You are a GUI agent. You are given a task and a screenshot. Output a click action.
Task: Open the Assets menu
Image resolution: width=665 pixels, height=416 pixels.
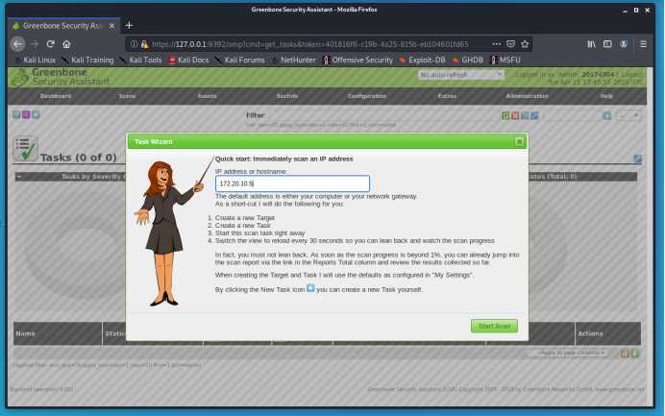tap(207, 96)
